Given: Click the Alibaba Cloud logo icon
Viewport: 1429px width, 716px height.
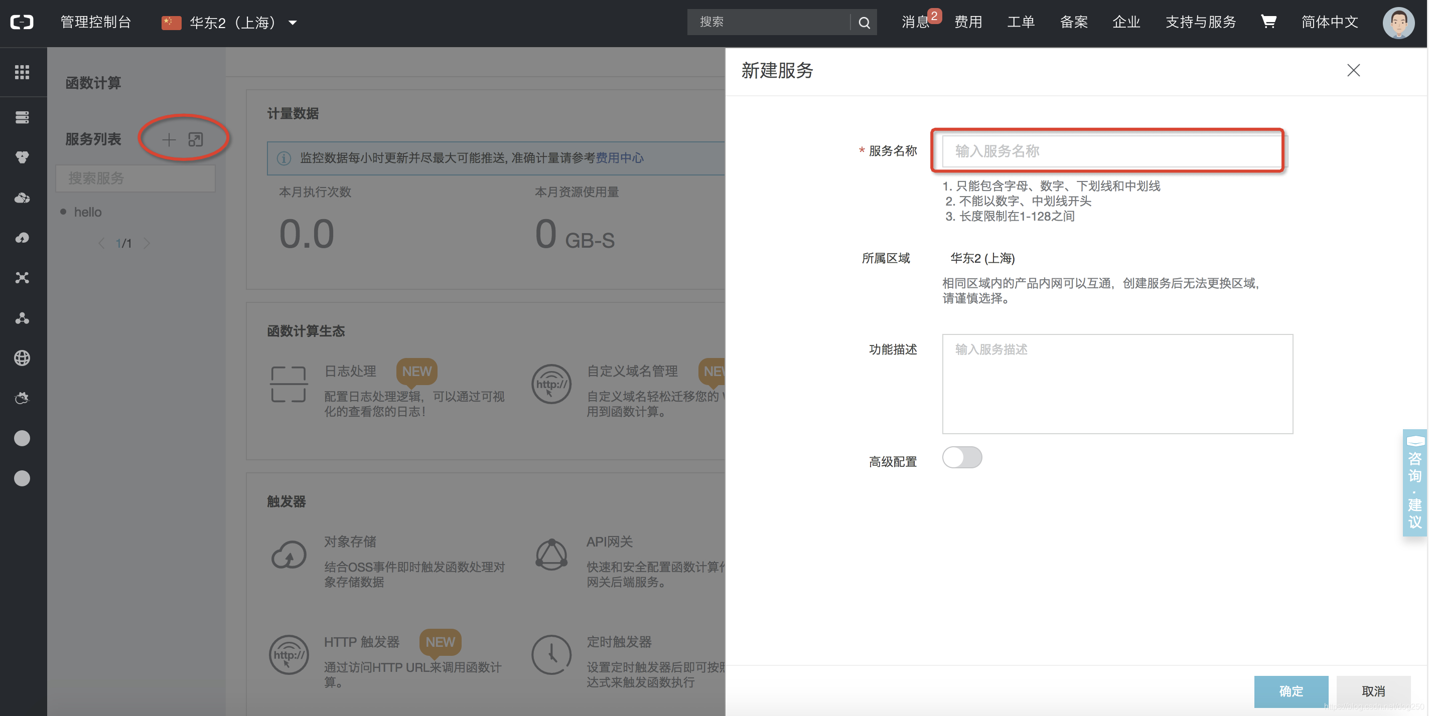Looking at the screenshot, I should (x=22, y=22).
